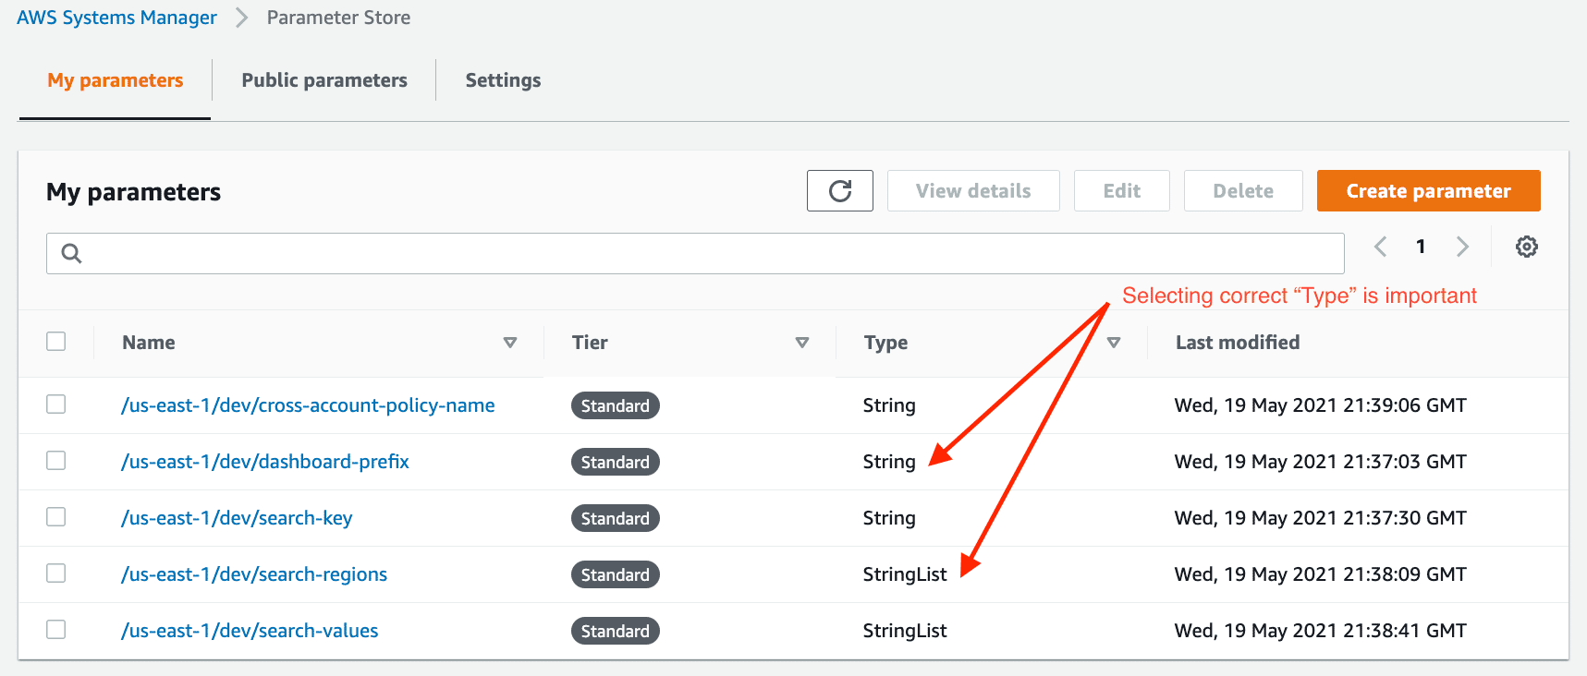Check the search-values row checkbox
Viewport: 1587px width, 676px height.
point(56,630)
